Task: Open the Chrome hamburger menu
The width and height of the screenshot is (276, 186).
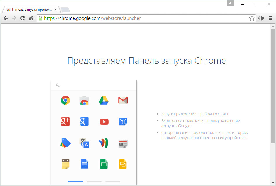Action: [271, 18]
